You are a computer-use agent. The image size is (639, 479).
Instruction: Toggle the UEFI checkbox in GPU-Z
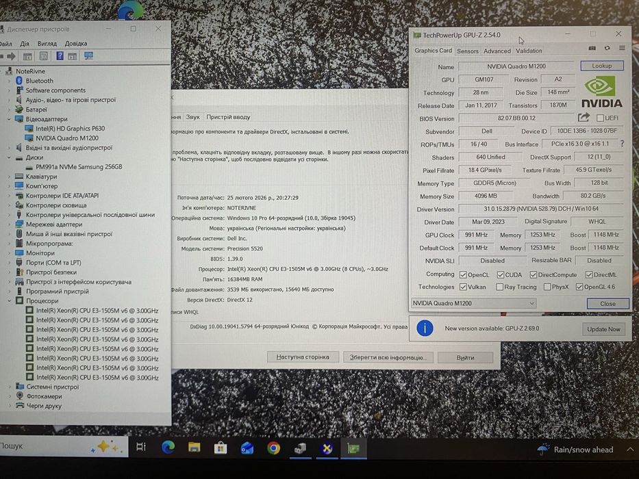(600, 118)
